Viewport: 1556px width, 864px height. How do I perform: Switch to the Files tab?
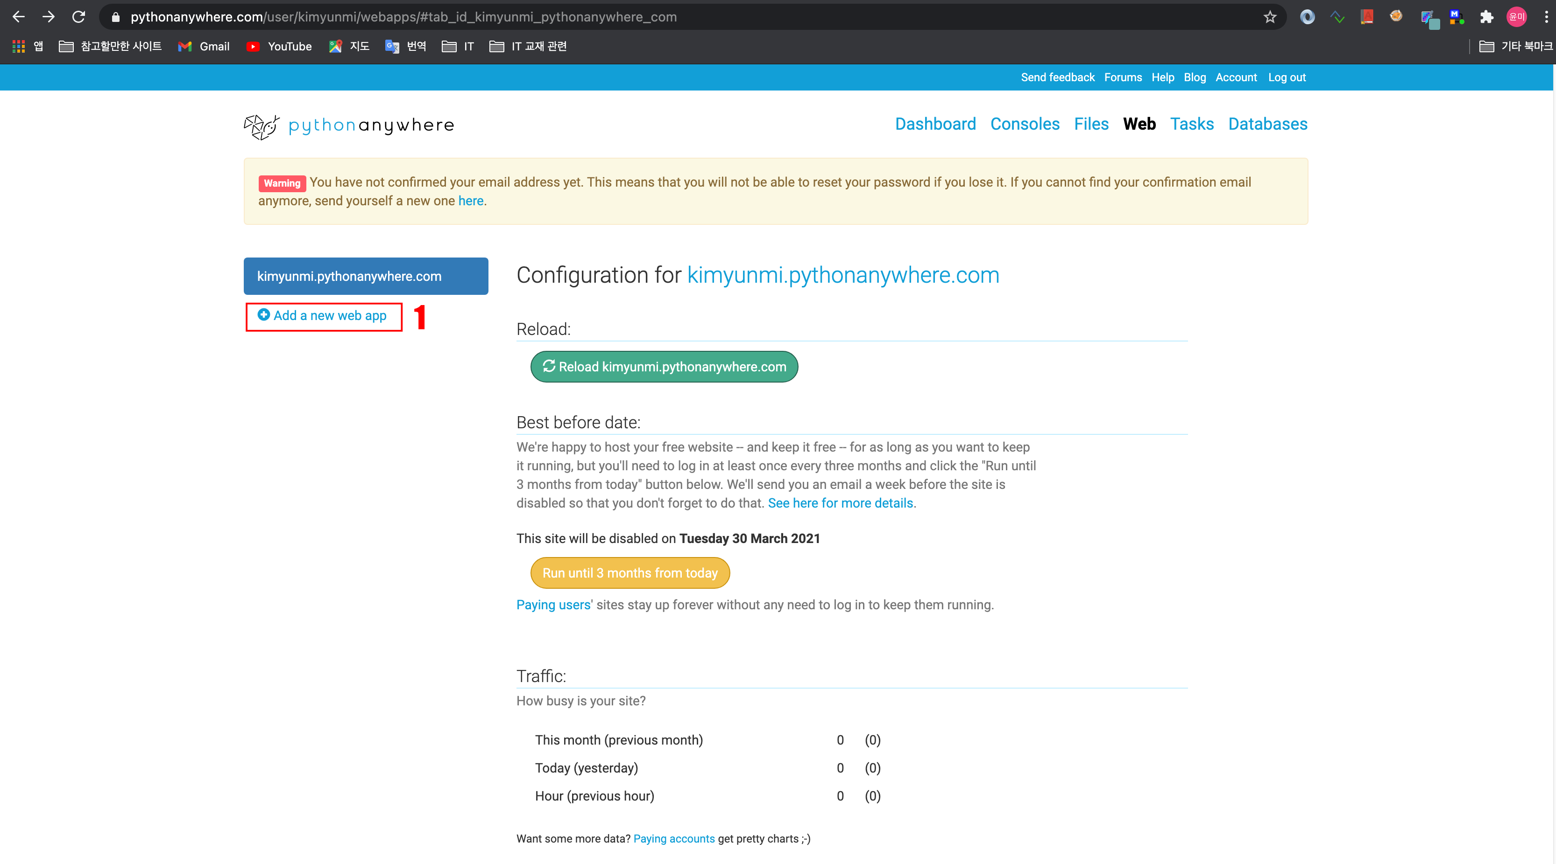1091,124
